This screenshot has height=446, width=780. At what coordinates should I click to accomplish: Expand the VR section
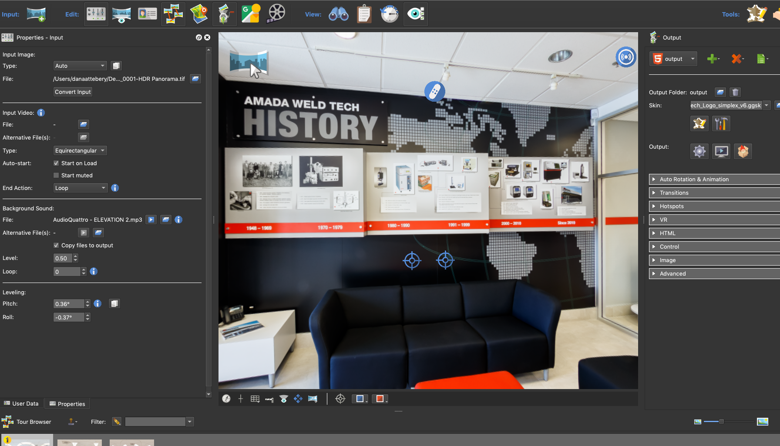tap(714, 220)
